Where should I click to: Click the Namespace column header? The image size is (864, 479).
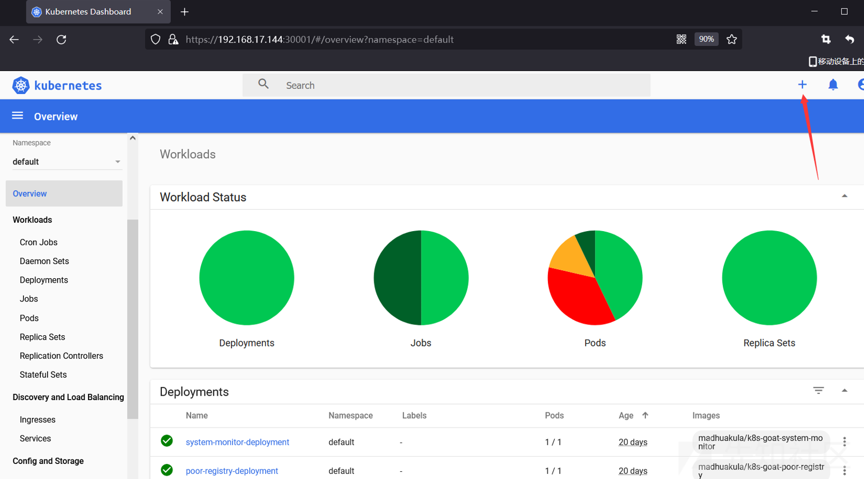click(x=351, y=416)
